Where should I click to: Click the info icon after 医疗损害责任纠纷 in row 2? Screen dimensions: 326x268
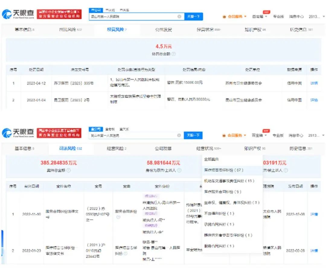pos(126,254)
